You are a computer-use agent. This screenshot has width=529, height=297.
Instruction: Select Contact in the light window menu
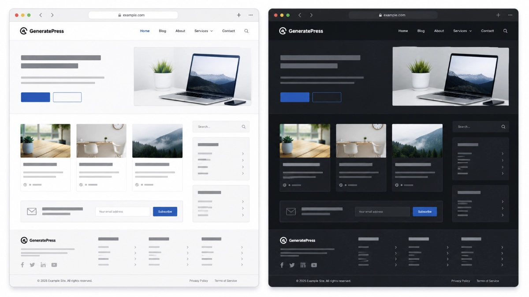[228, 31]
